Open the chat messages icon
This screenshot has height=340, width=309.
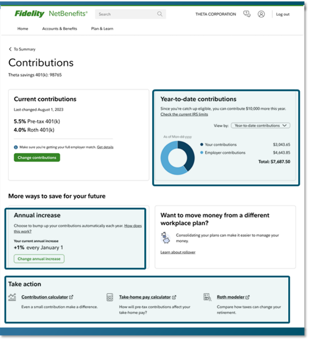[x=247, y=14]
